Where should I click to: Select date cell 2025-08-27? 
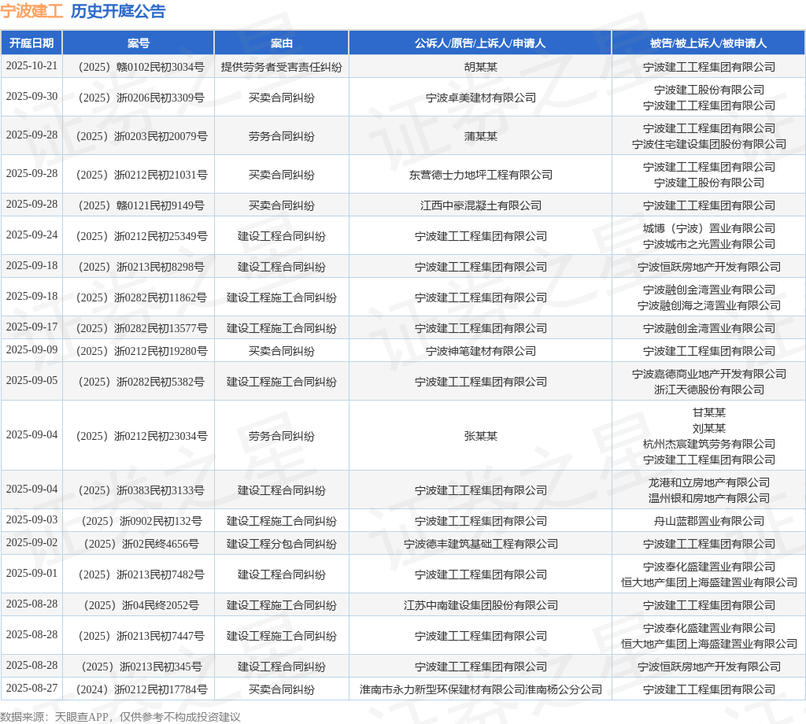click(31, 688)
